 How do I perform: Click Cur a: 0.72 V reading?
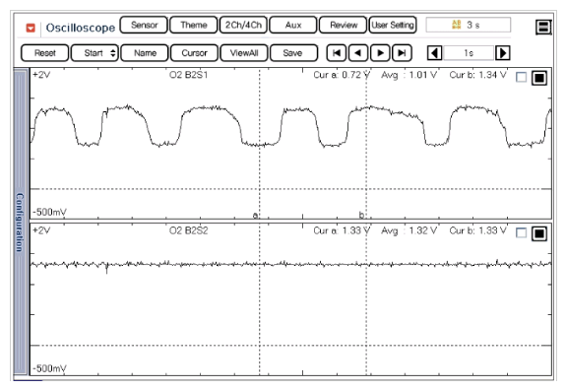pos(342,75)
